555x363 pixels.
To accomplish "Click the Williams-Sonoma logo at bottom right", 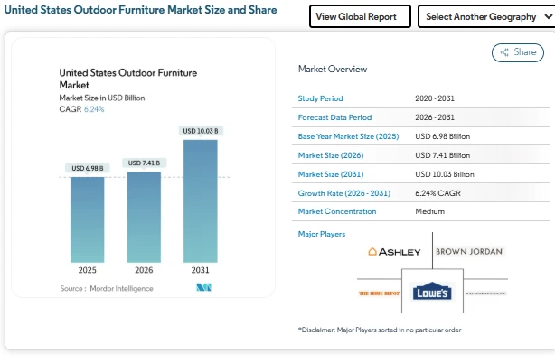I will (484, 293).
